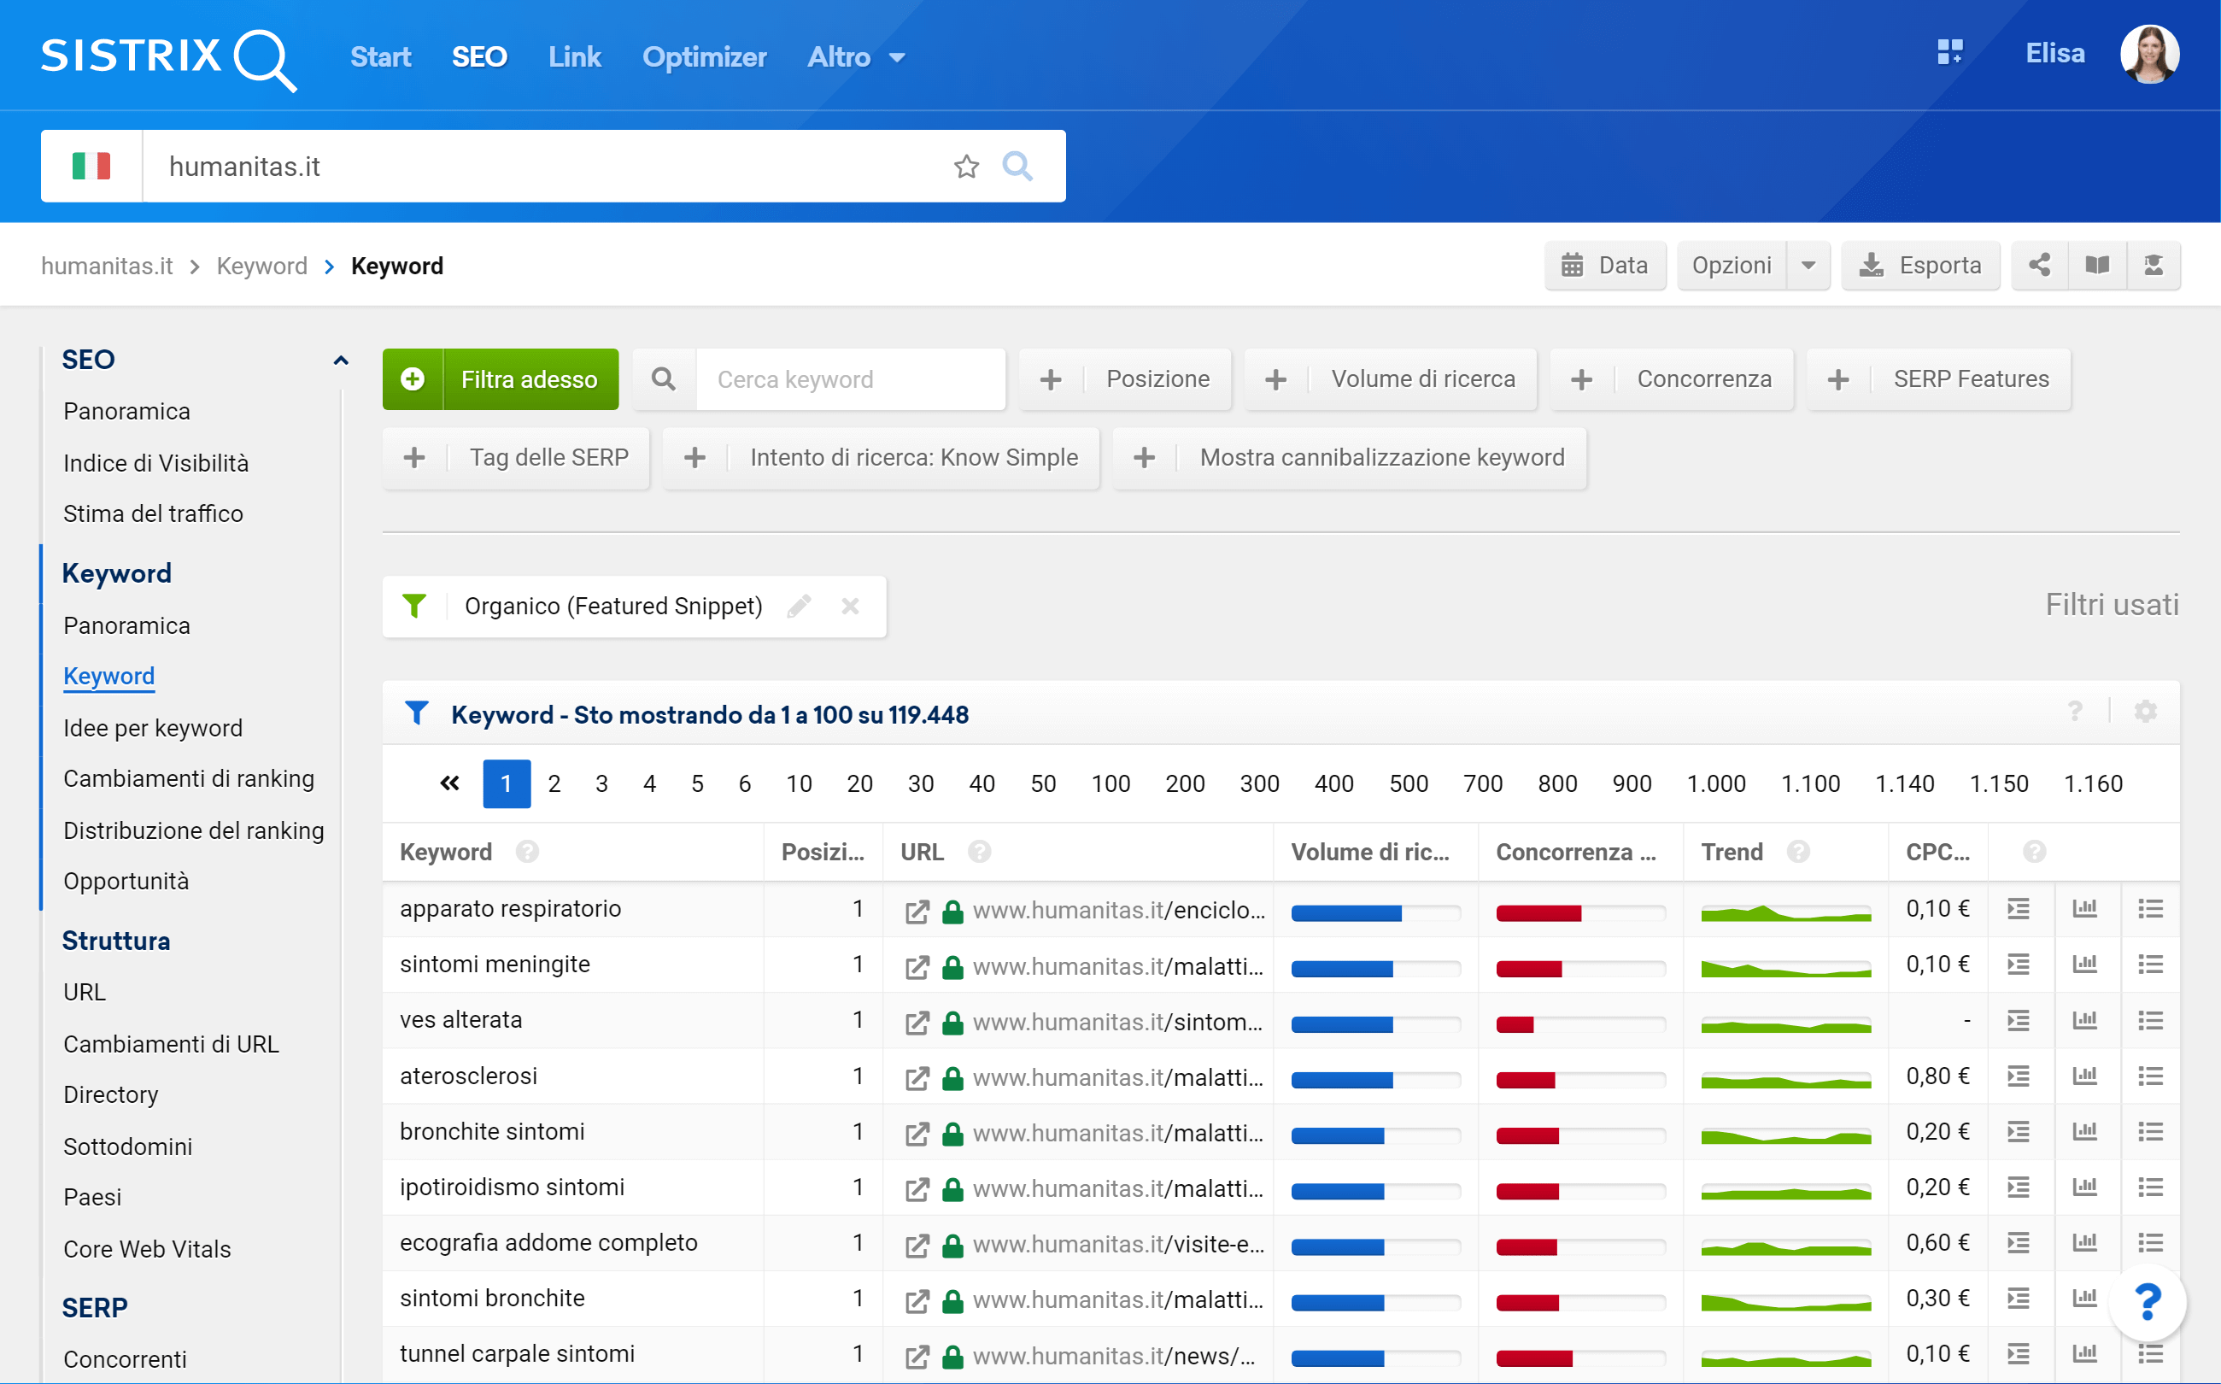Screen dimensions: 2221x1384
Task: Open the SEO menu item
Action: tap(478, 56)
